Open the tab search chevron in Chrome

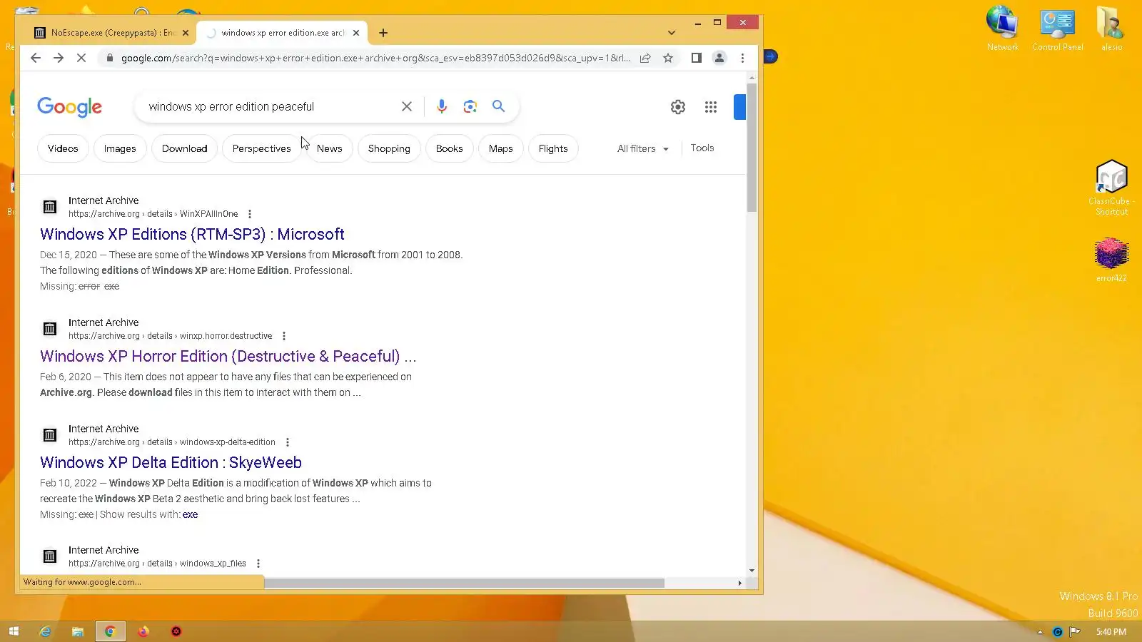click(x=672, y=33)
